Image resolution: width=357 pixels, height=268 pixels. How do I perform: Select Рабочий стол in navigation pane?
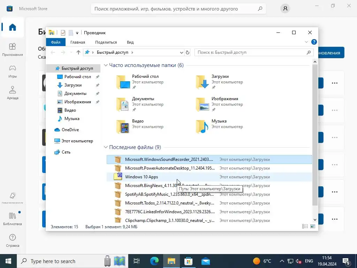pos(77,77)
